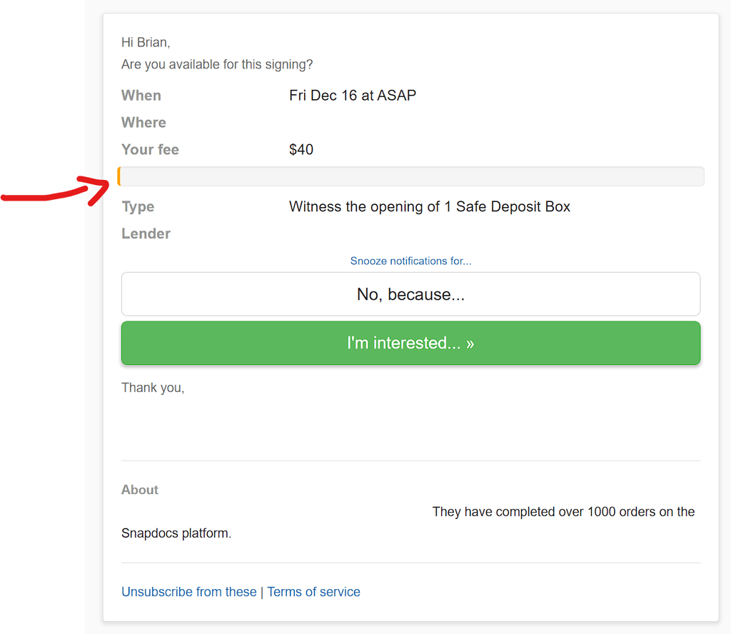
Task: Click the "Unsubscribe from these" link
Action: tap(188, 592)
